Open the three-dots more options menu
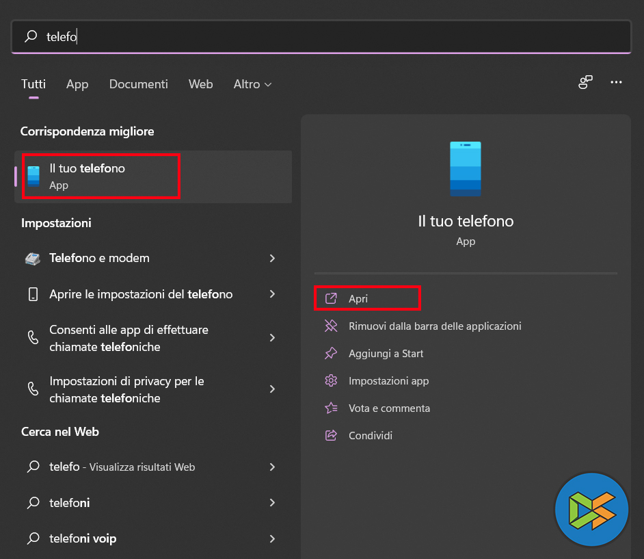Viewport: 644px width, 559px height. 617,83
